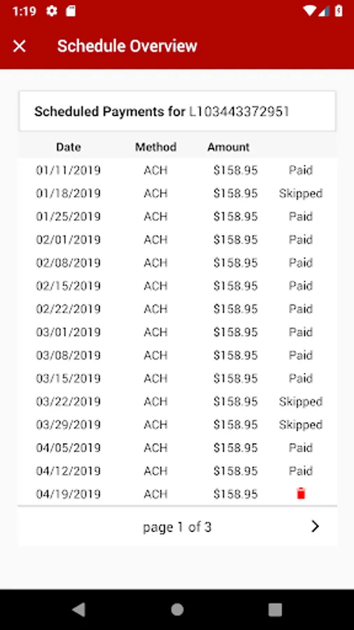Viewport: 354px width, 630px height.
Task: Tap the SD card icon in status bar
Action: click(x=71, y=10)
